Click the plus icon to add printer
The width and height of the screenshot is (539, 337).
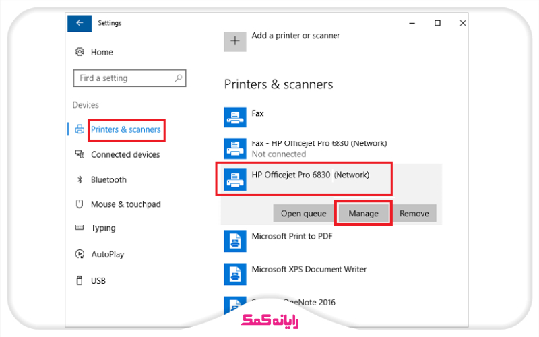click(x=235, y=41)
